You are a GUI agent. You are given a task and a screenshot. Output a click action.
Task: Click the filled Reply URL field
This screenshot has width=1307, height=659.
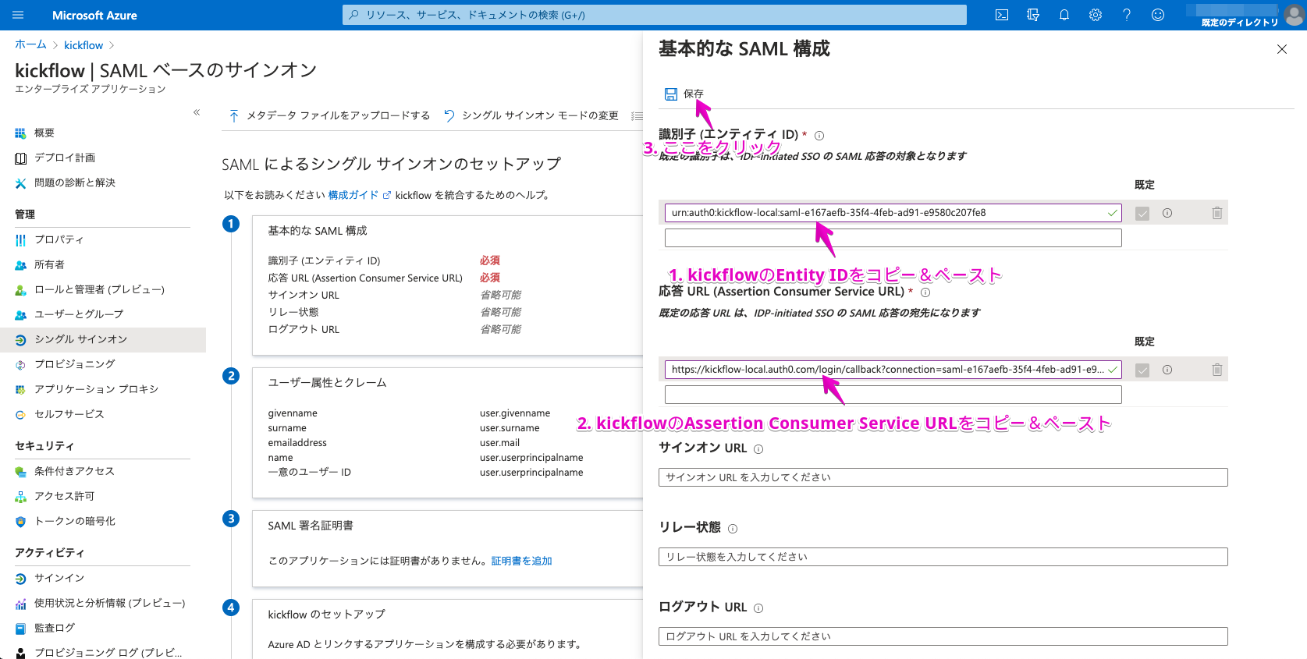coord(893,370)
